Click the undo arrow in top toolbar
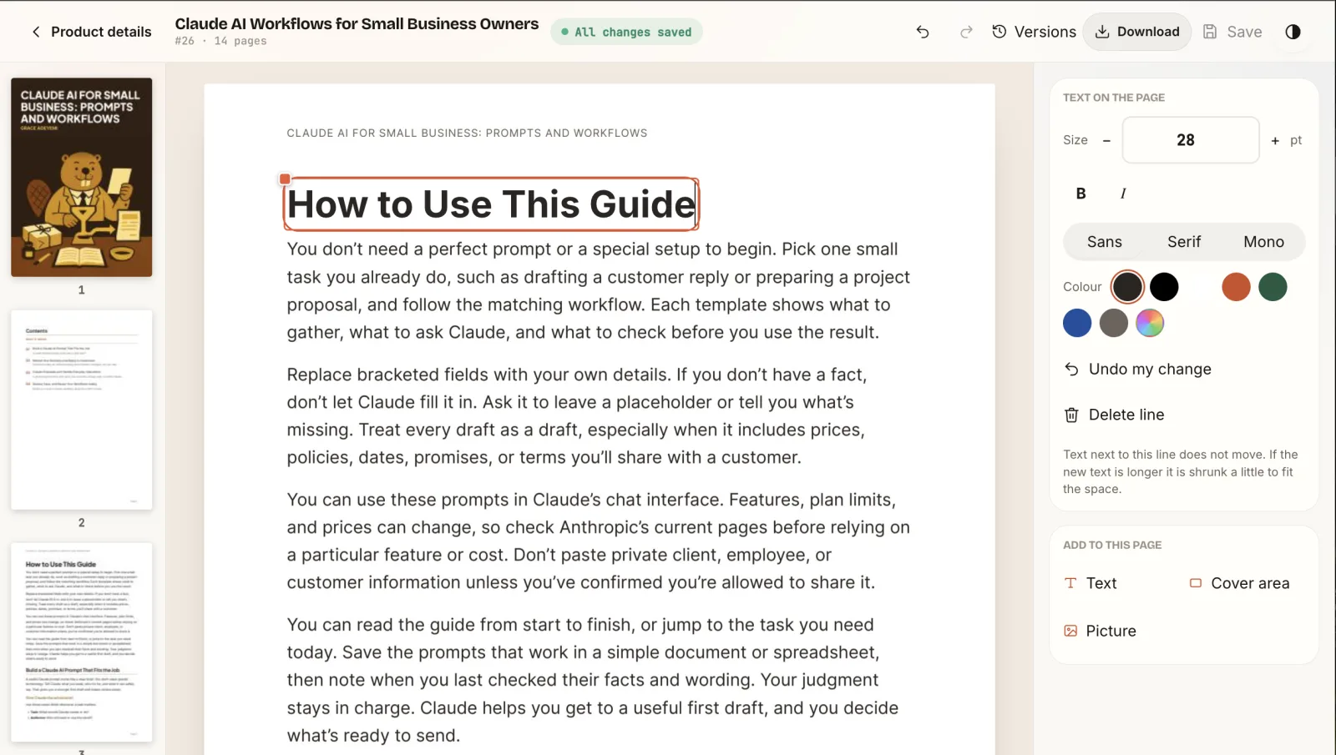This screenshot has width=1336, height=755. pyautogui.click(x=923, y=32)
